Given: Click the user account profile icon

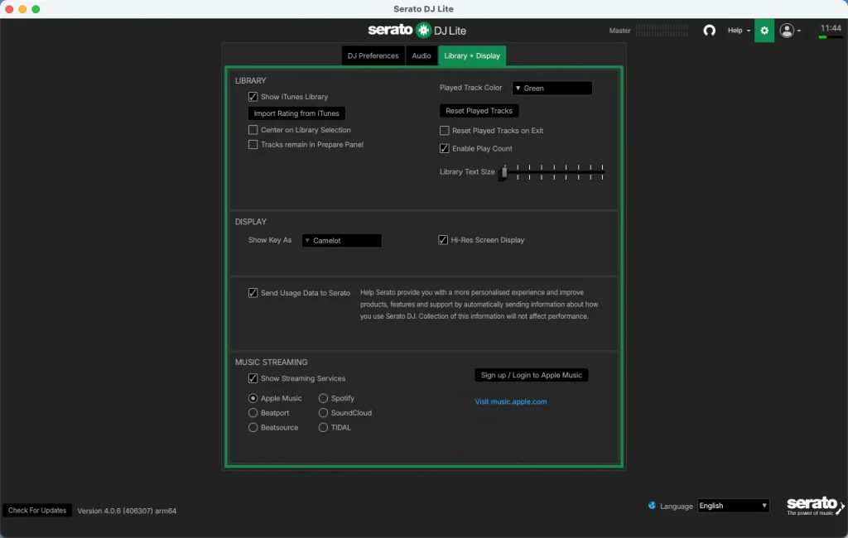Looking at the screenshot, I should 787,31.
